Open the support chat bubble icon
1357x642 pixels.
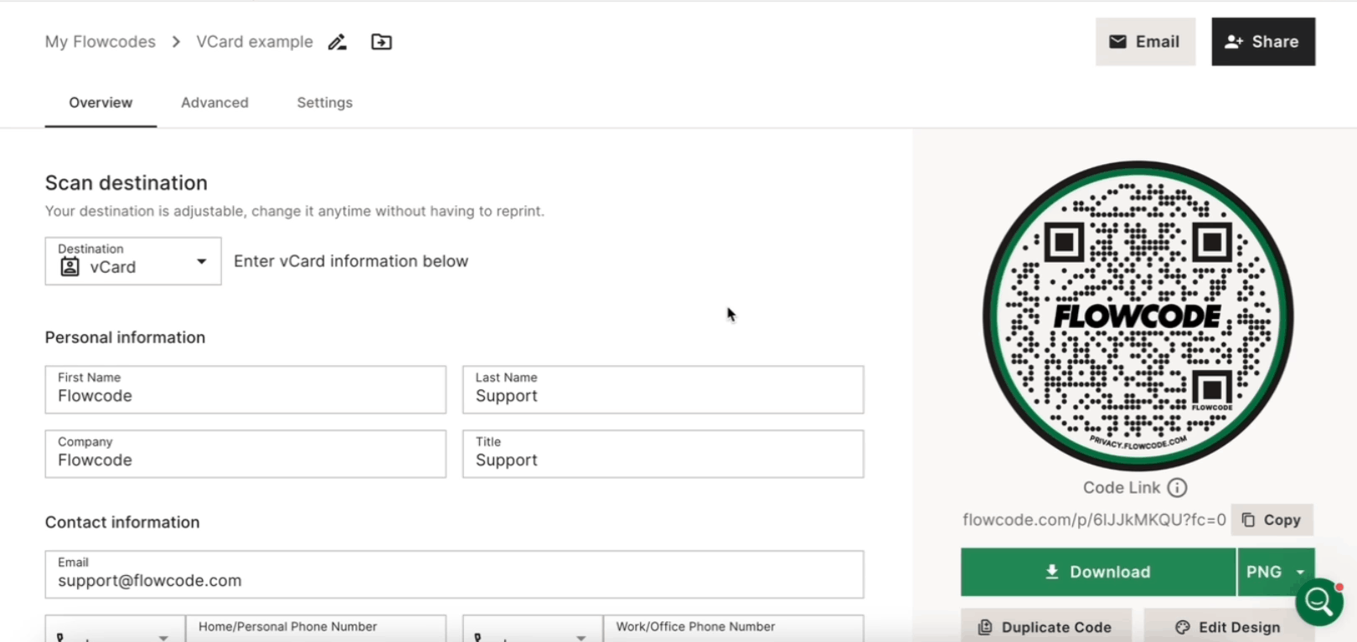pos(1319,601)
